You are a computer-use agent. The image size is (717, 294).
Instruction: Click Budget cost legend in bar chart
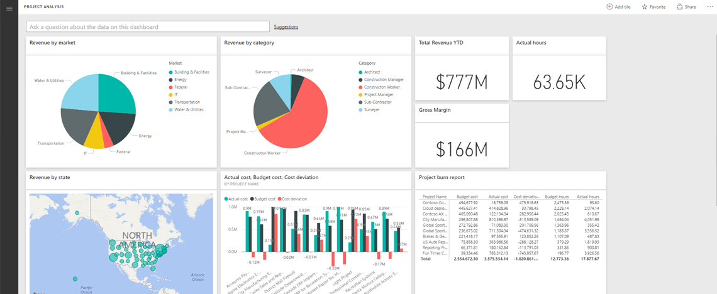[x=263, y=199]
